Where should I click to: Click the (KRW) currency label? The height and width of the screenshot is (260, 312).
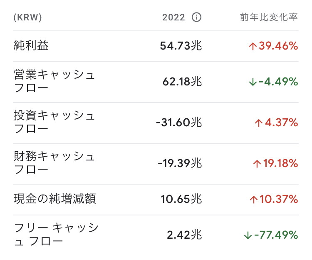pos(28,17)
